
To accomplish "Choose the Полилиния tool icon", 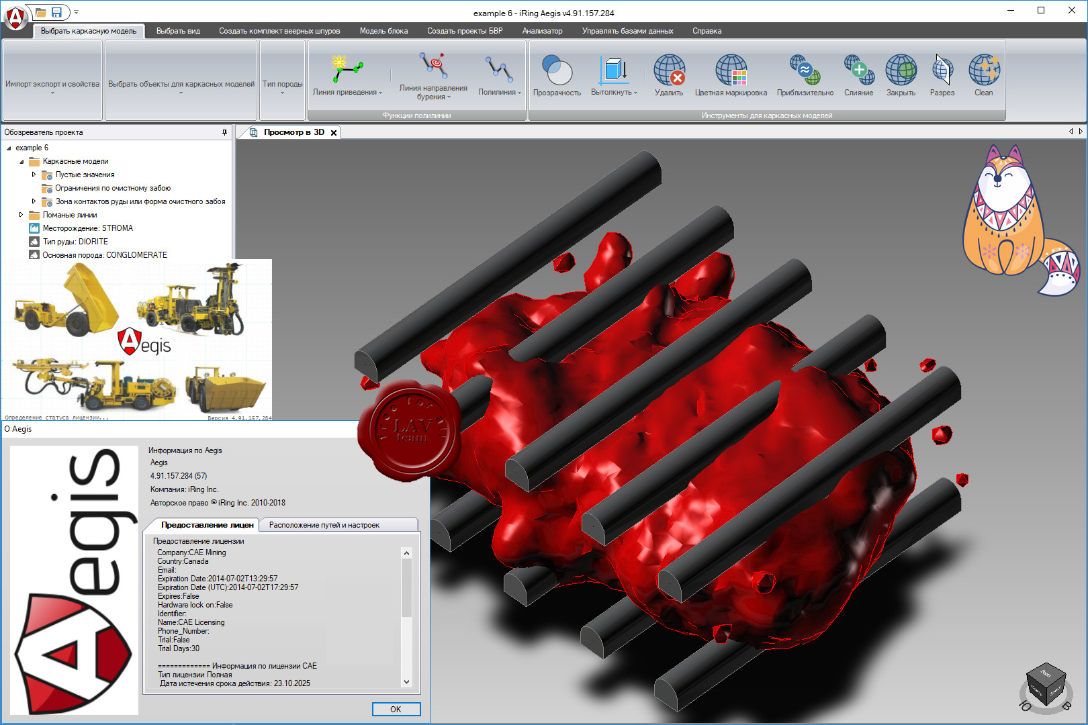I will 499,70.
